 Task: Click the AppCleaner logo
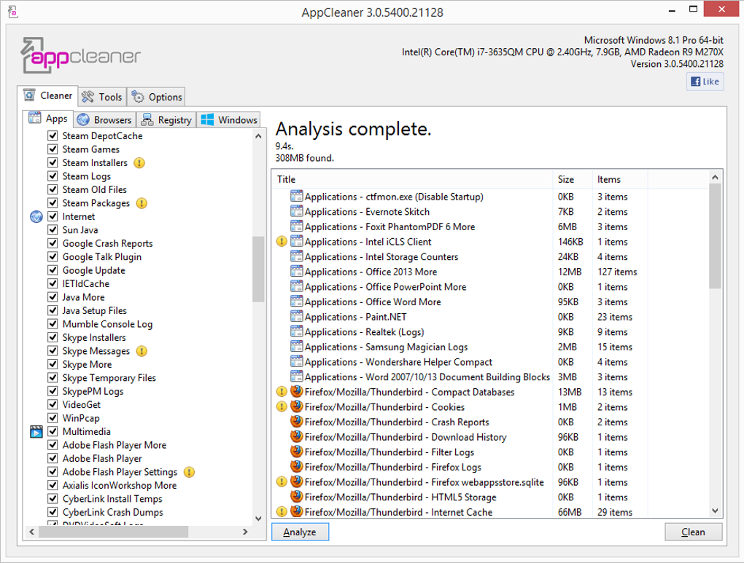tap(81, 55)
